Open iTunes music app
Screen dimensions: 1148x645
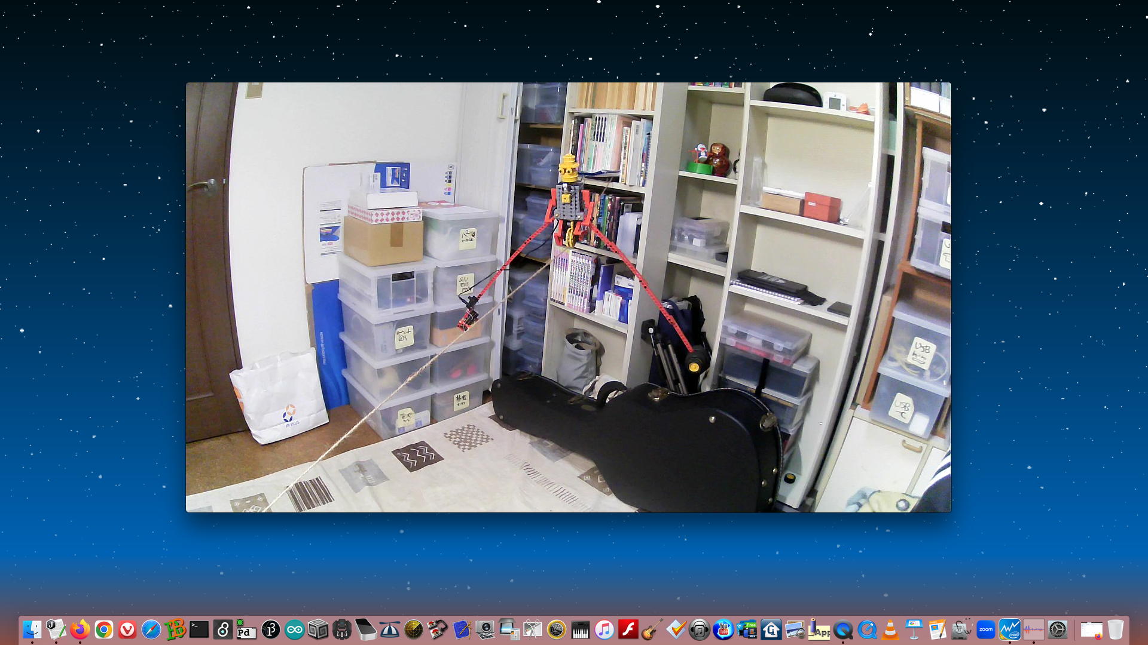(604, 629)
